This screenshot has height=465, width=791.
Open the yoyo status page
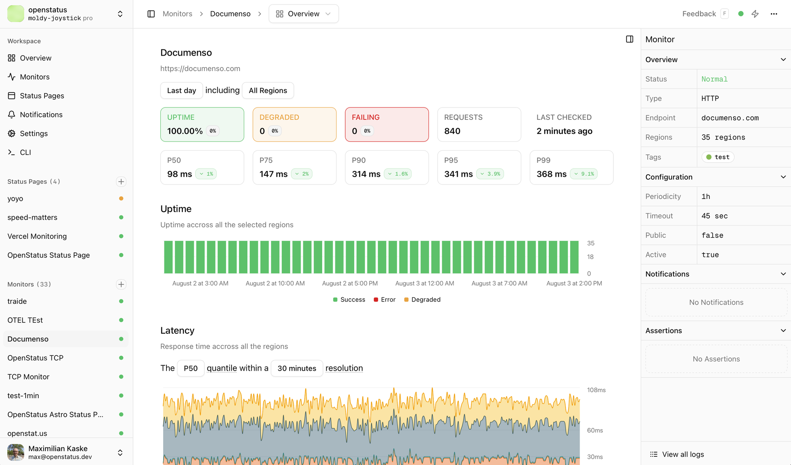pos(66,199)
